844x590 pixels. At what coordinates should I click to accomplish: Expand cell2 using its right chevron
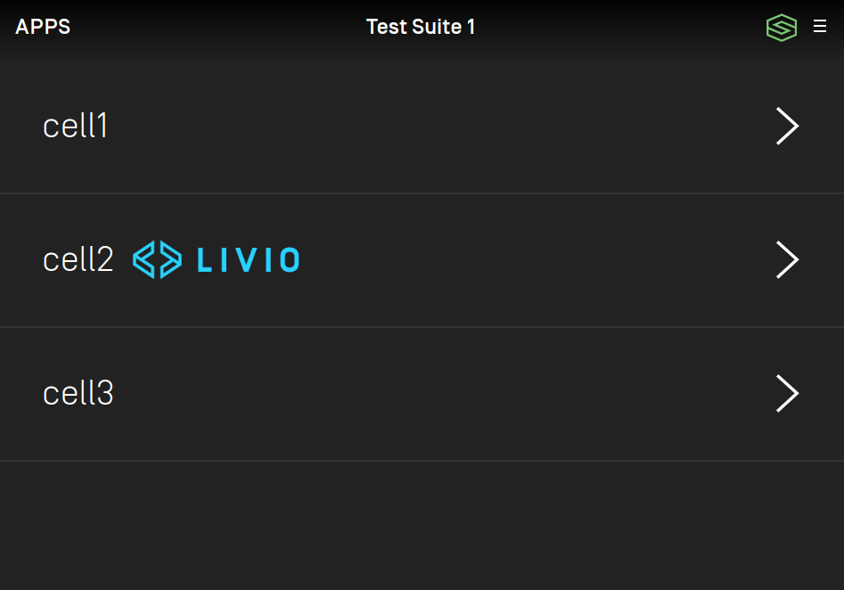coord(787,259)
